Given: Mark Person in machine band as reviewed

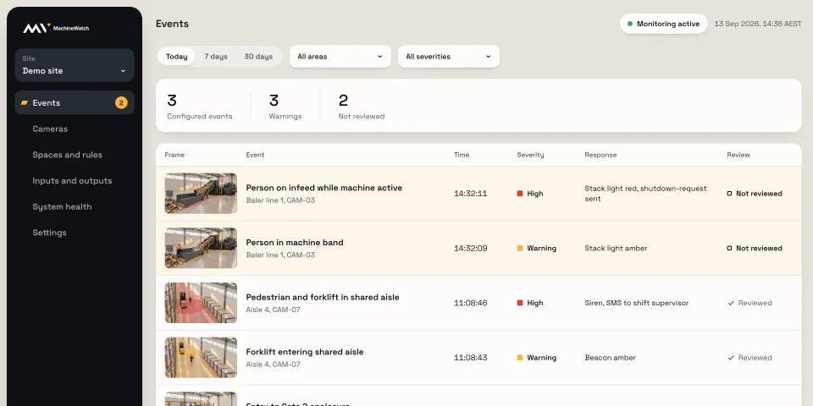Looking at the screenshot, I should tap(755, 248).
